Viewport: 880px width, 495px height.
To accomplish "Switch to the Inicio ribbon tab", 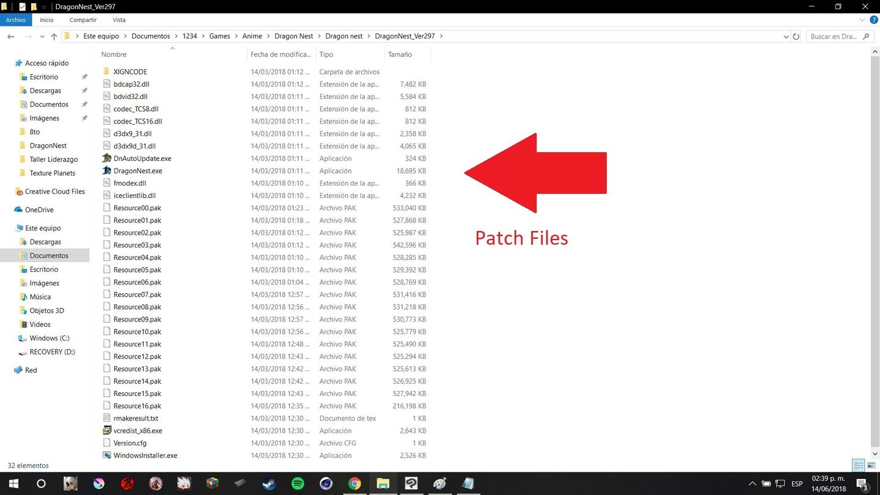I will pyautogui.click(x=46, y=20).
